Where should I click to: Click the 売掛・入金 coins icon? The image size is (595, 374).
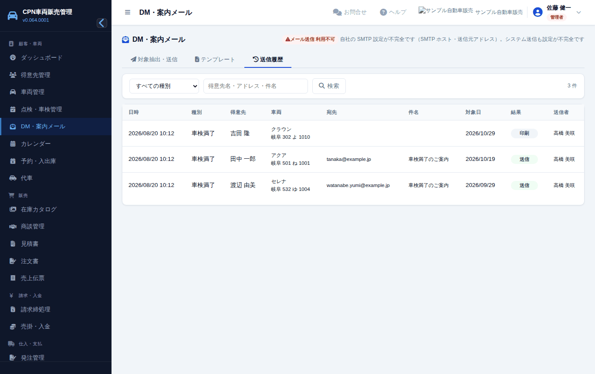[13, 326]
